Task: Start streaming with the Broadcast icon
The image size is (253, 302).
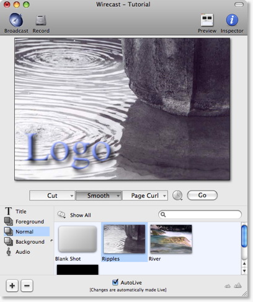Action: [x=16, y=20]
